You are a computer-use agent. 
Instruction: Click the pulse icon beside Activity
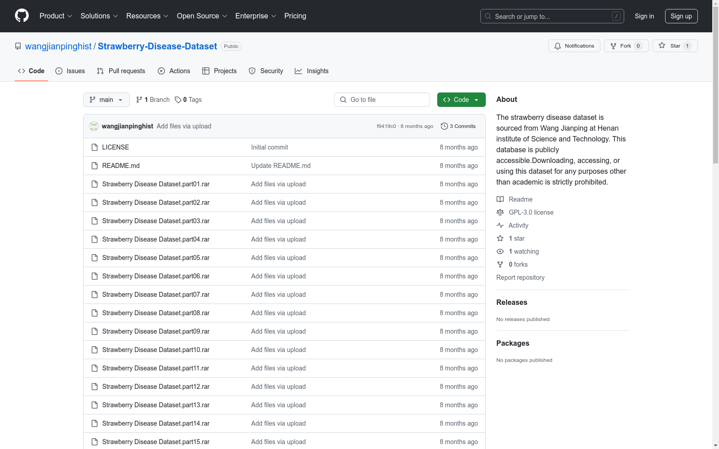coord(500,225)
